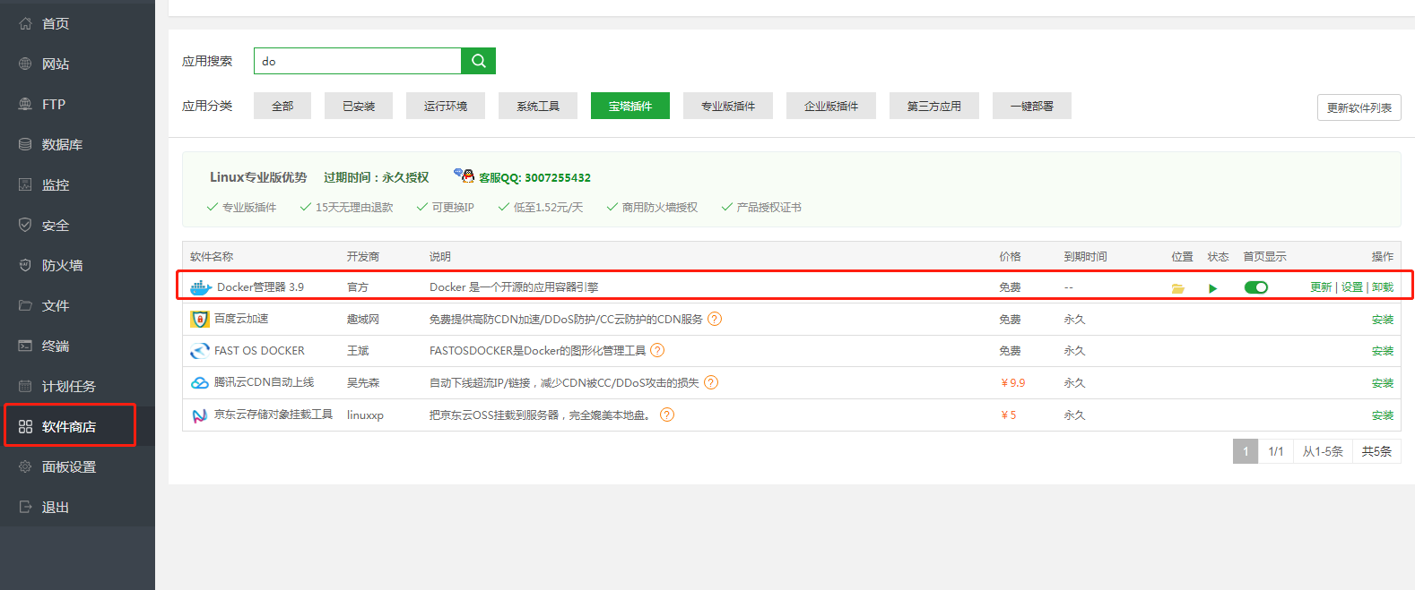Click the 应用搜索 input field
The image size is (1415, 590).
[x=358, y=61]
